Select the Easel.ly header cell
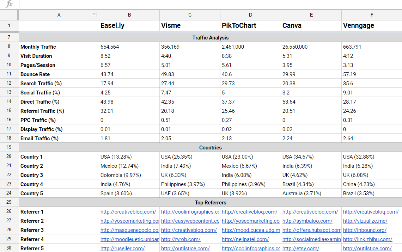The image size is (402, 252). [129, 26]
